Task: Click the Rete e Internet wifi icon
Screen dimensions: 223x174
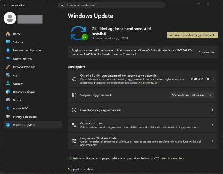Action: [x=8, y=59]
